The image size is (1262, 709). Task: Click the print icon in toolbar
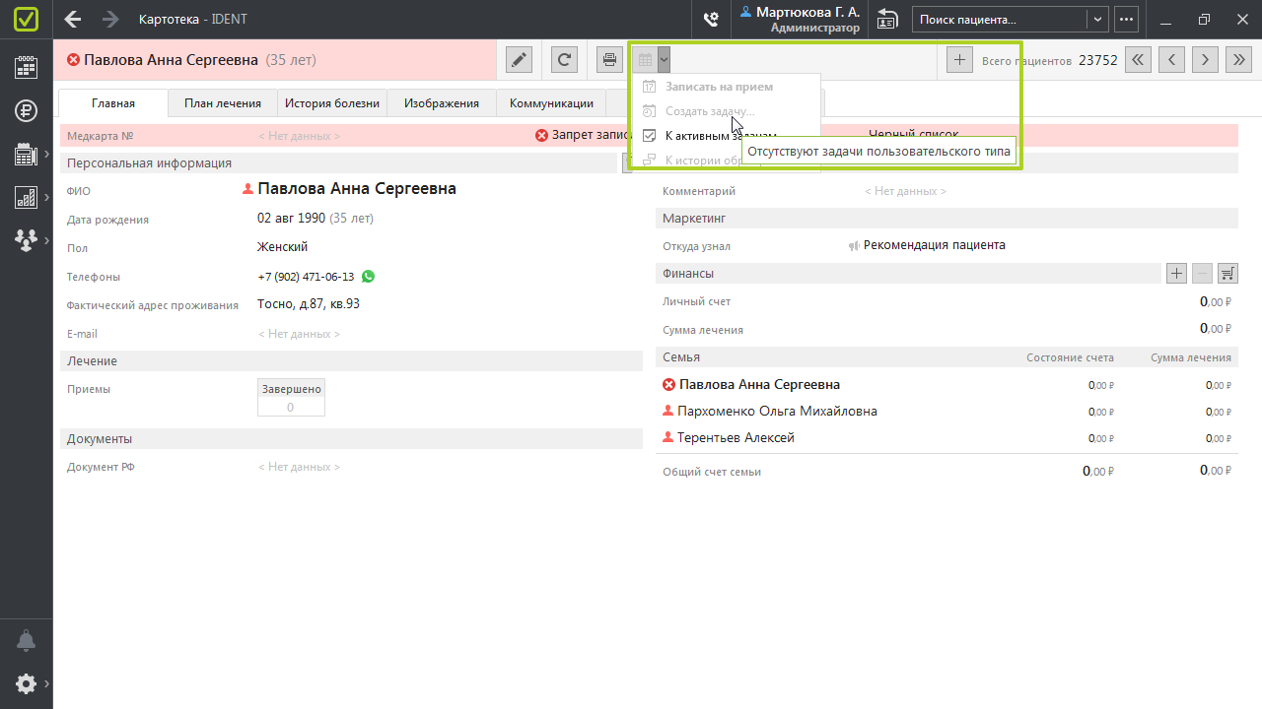tap(610, 60)
